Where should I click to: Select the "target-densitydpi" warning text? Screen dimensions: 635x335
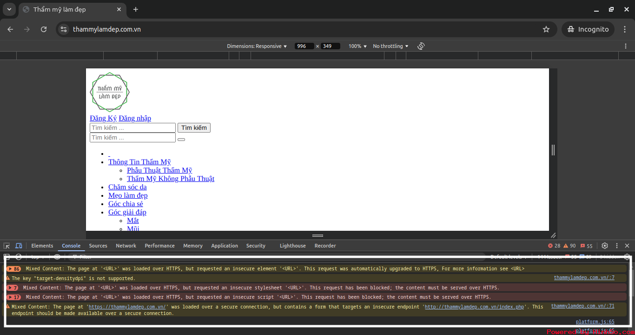point(73,279)
